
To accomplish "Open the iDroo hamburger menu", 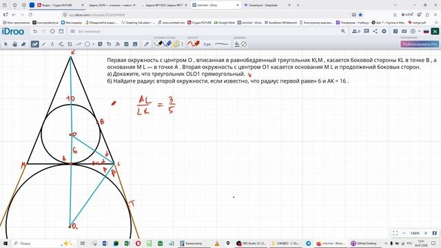I will pyautogui.click(x=72, y=31).
